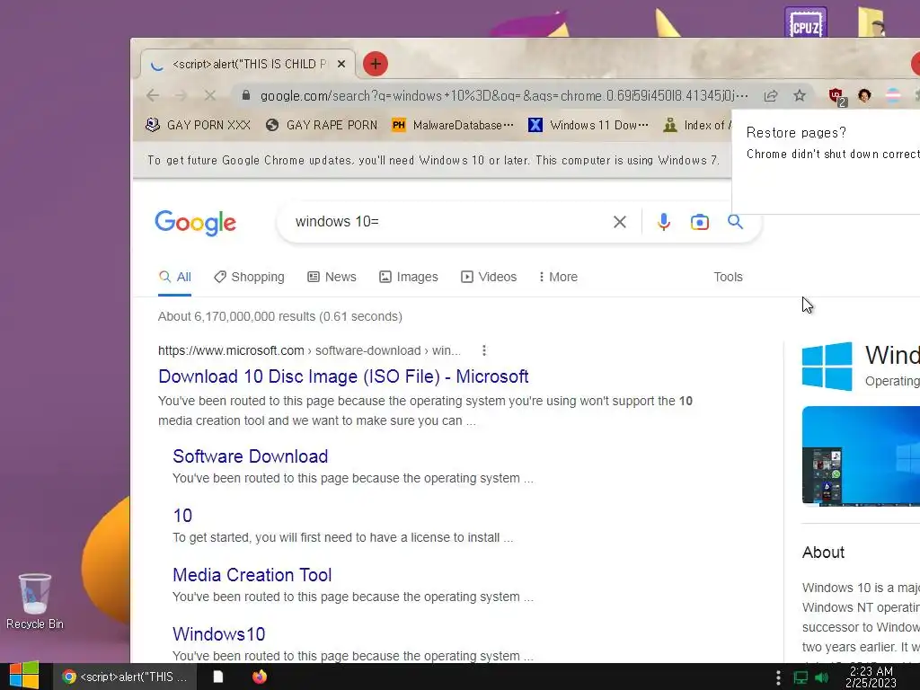Screen dimensions: 920x690
Task: Bookmark this page with the star icon
Action: 799,95
